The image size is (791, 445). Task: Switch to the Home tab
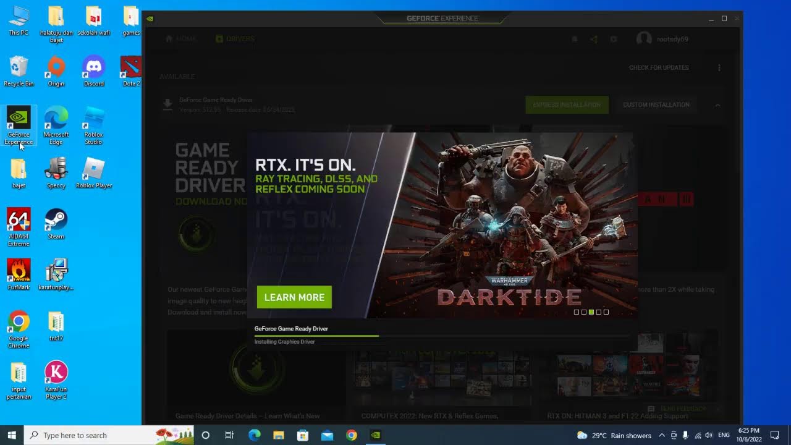click(180, 39)
